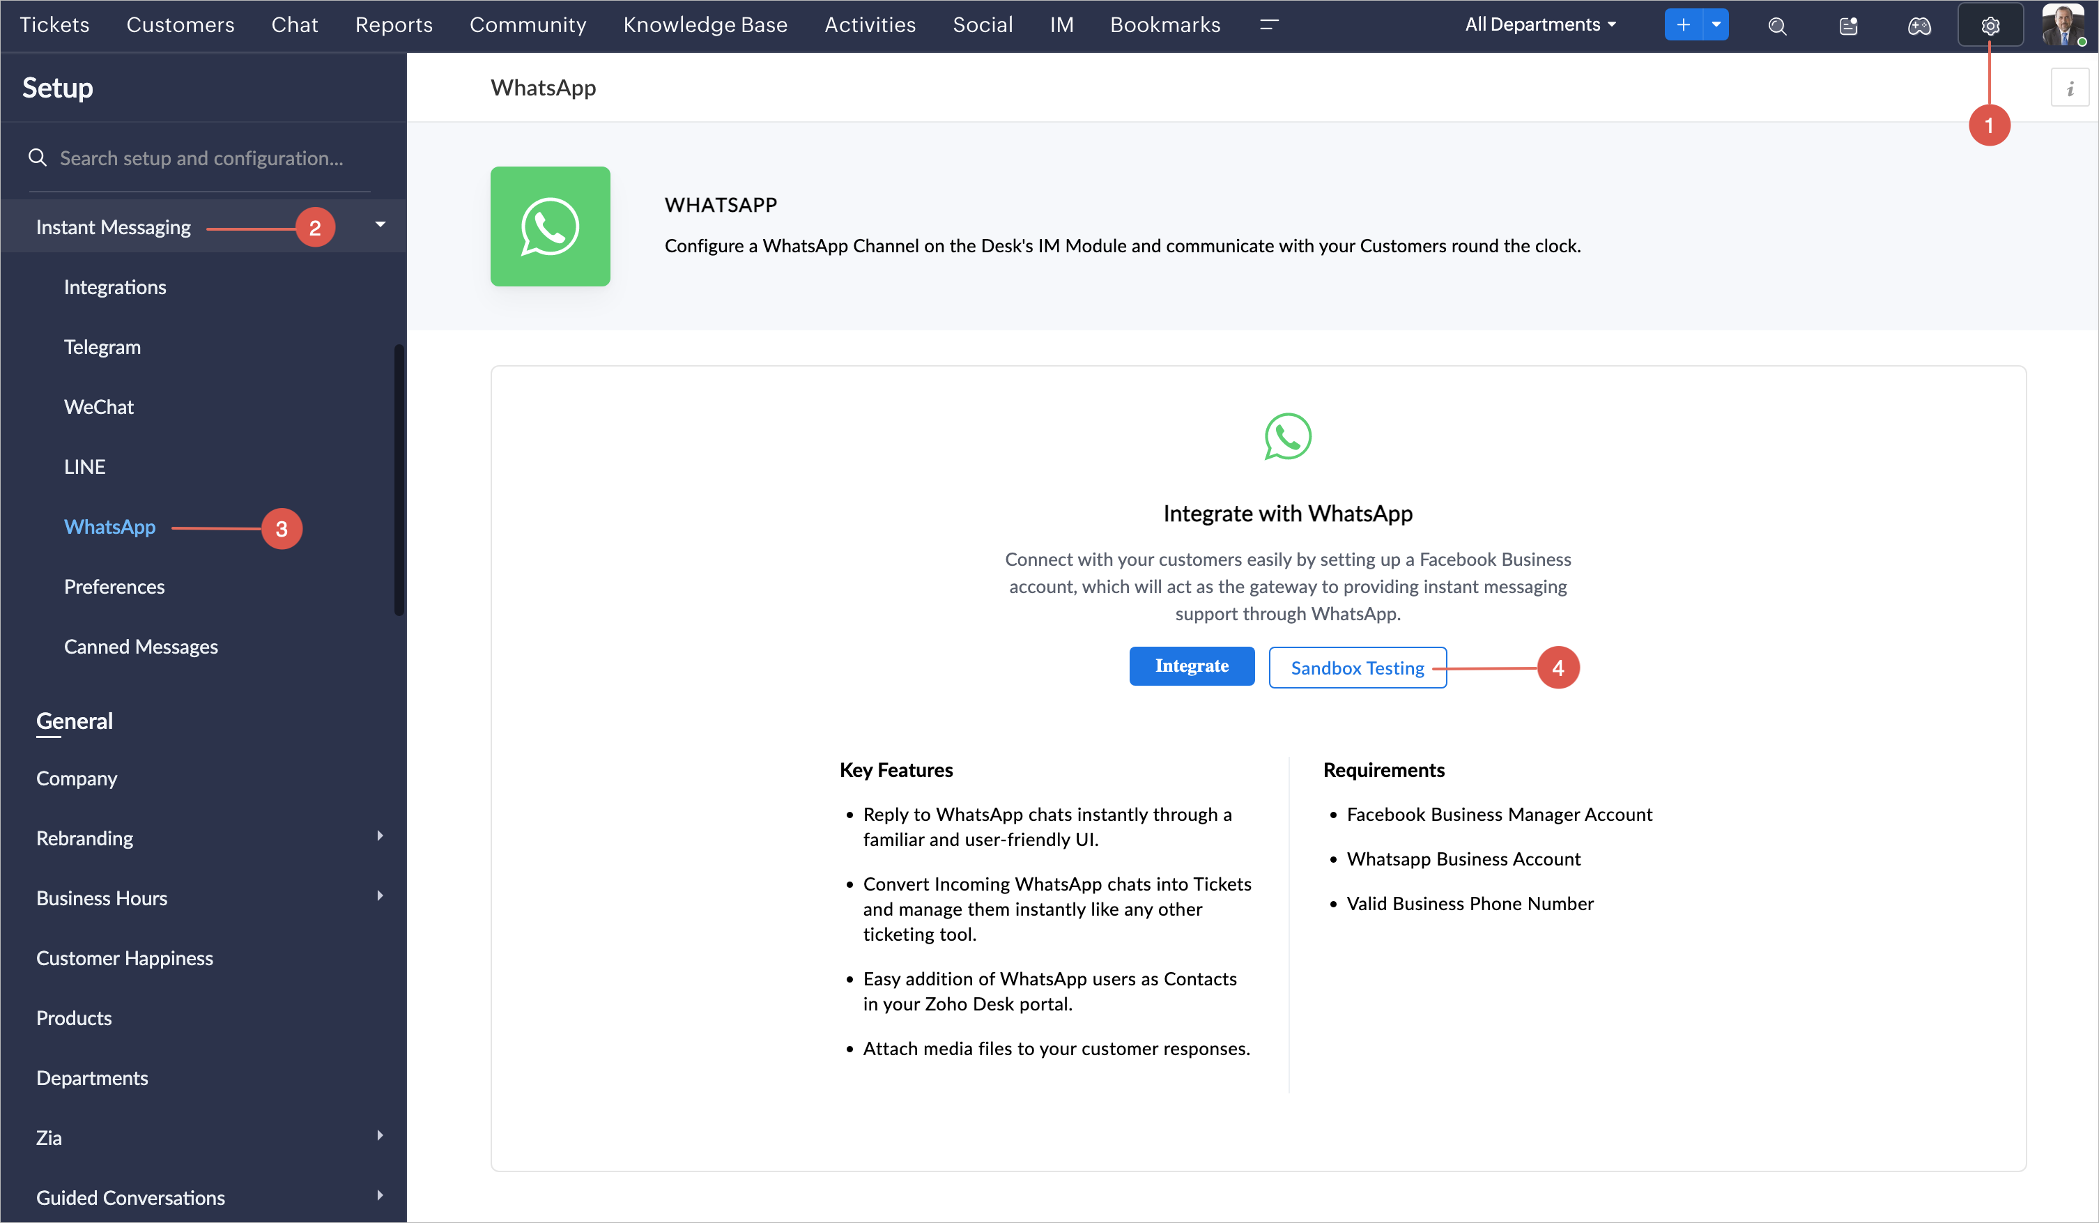This screenshot has height=1223, width=2099.
Task: Click the blue plus add button
Action: coord(1682,25)
